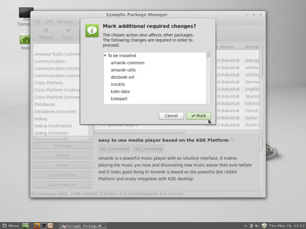The width and height of the screenshot is (306, 229).
Task: Click the green info icon in dialog
Action: (x=92, y=31)
